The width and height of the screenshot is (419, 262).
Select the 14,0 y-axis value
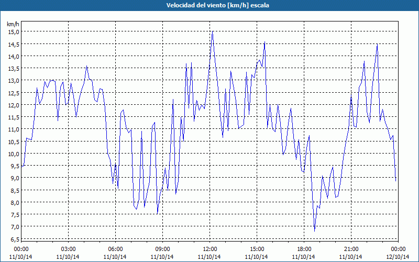tap(14, 57)
